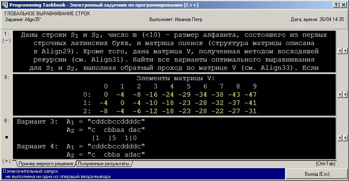Collapse task text section with (-) marker
Screen dimensions: 349x181
point(7,40)
